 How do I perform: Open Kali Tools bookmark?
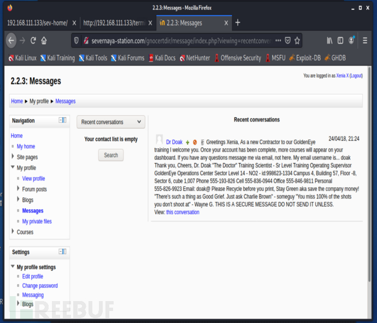[x=93, y=58]
